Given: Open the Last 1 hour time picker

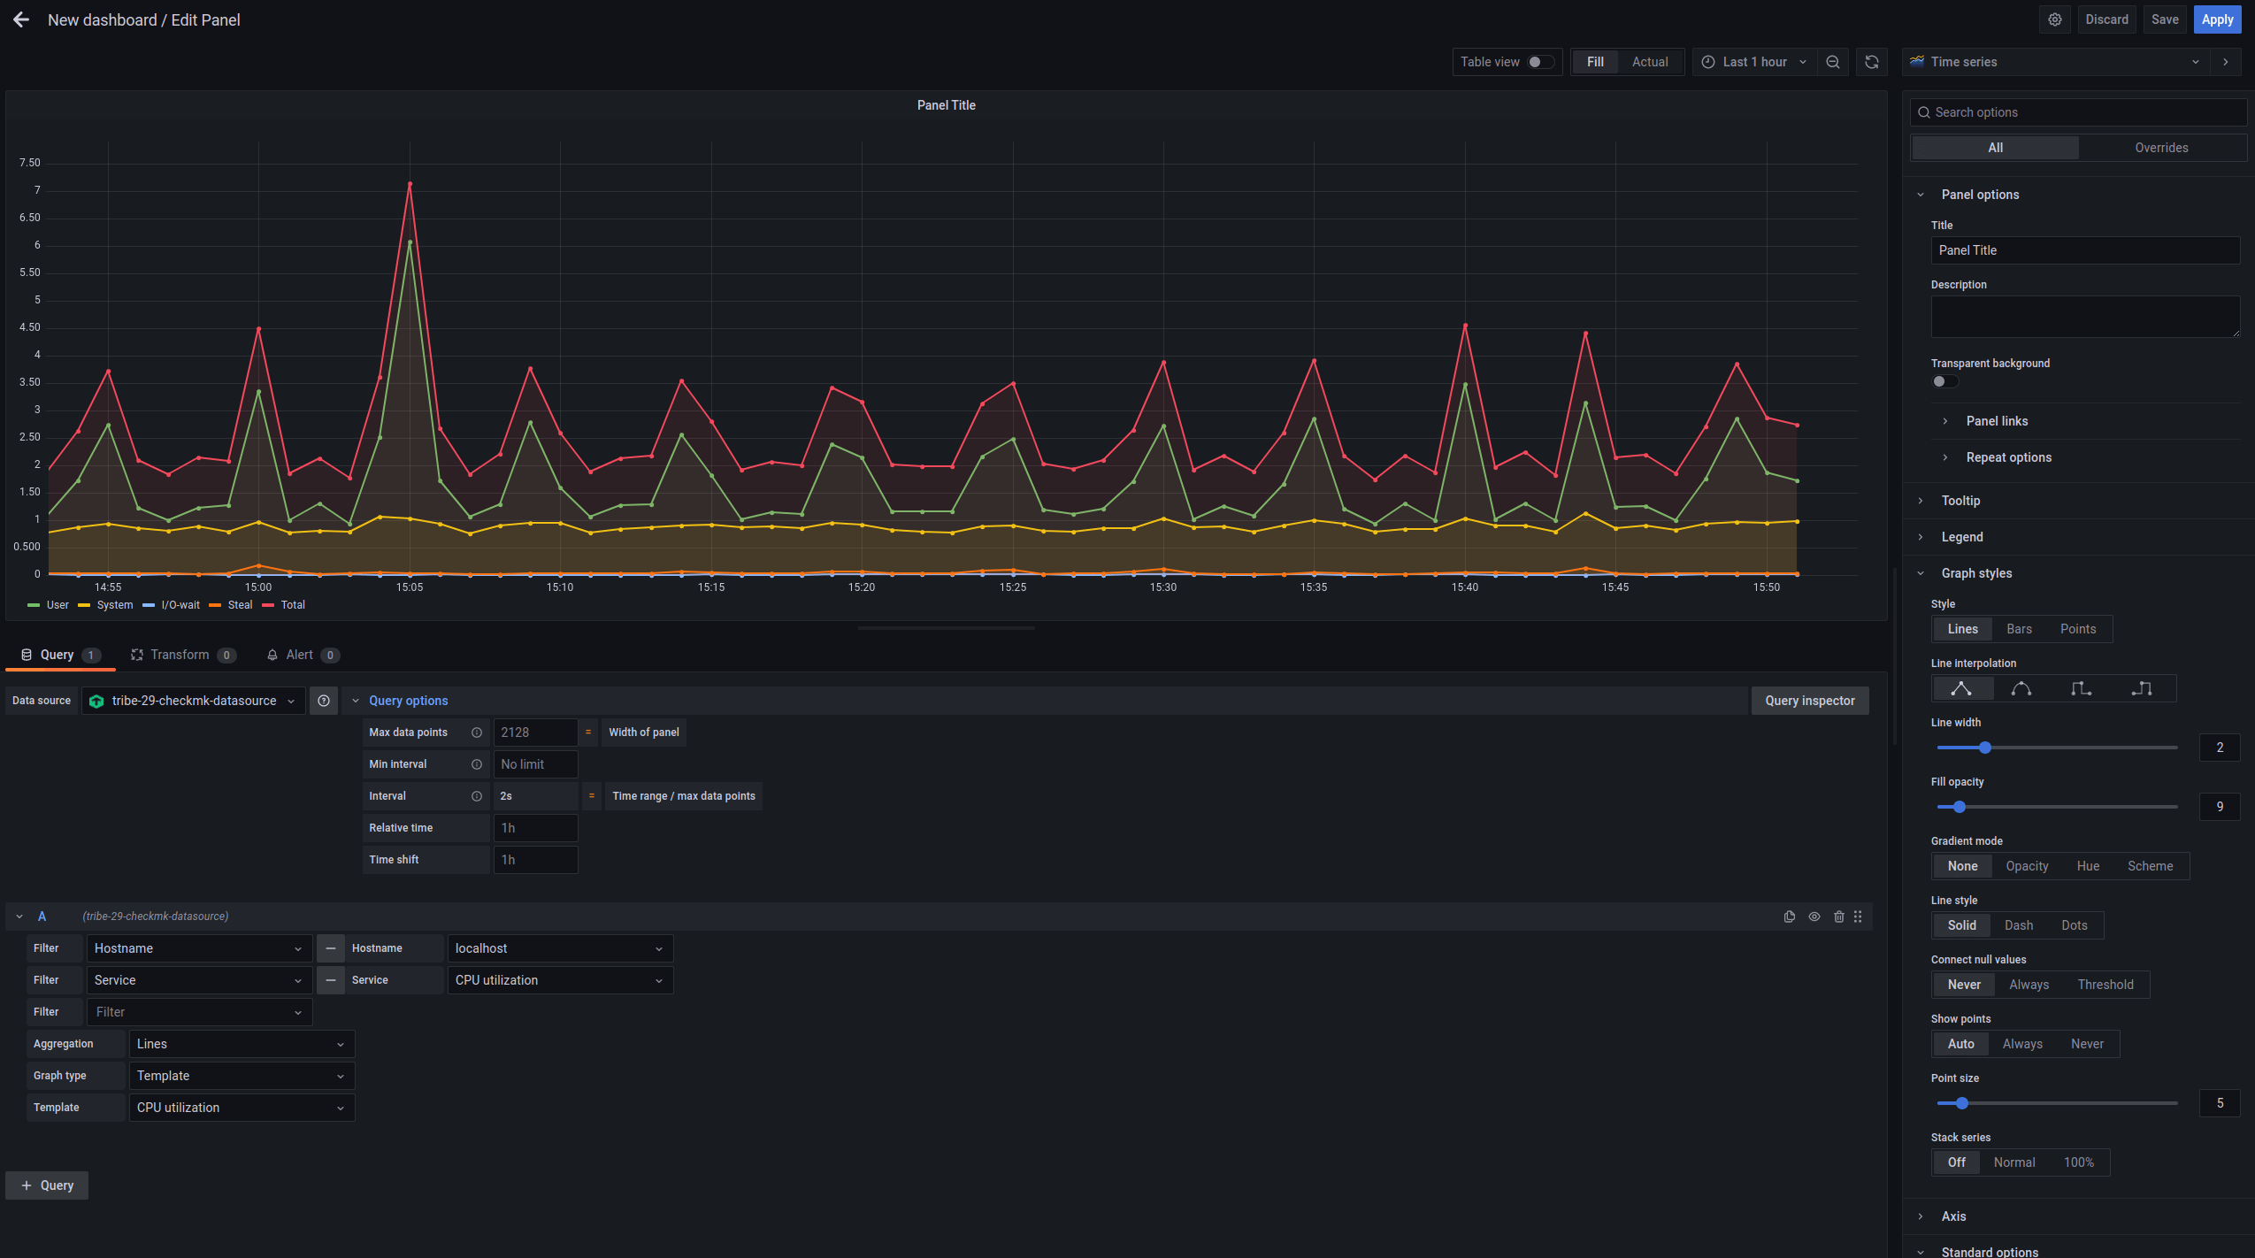Looking at the screenshot, I should [x=1753, y=62].
